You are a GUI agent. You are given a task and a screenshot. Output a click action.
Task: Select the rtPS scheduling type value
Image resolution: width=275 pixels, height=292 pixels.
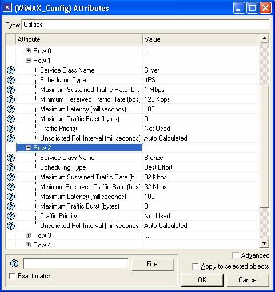150,80
